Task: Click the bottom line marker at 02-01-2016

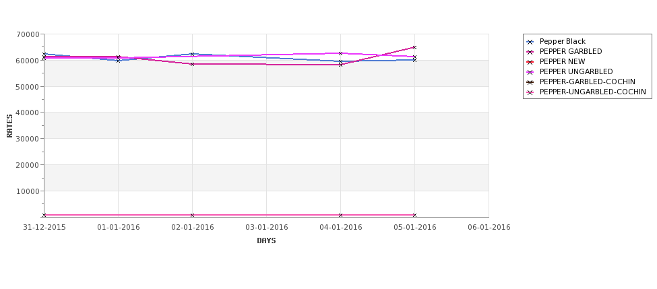Action: (x=192, y=216)
